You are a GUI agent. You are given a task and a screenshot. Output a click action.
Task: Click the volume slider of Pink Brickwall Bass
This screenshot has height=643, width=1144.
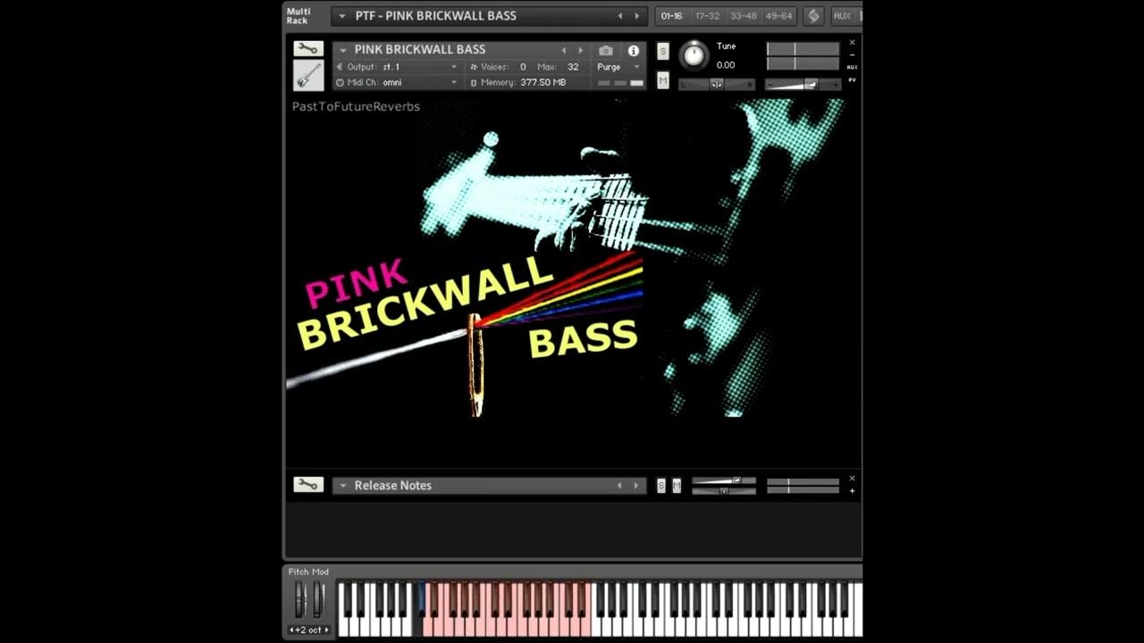(803, 85)
